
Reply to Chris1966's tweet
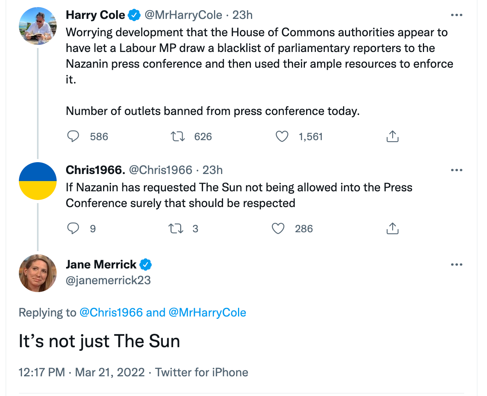point(73,228)
